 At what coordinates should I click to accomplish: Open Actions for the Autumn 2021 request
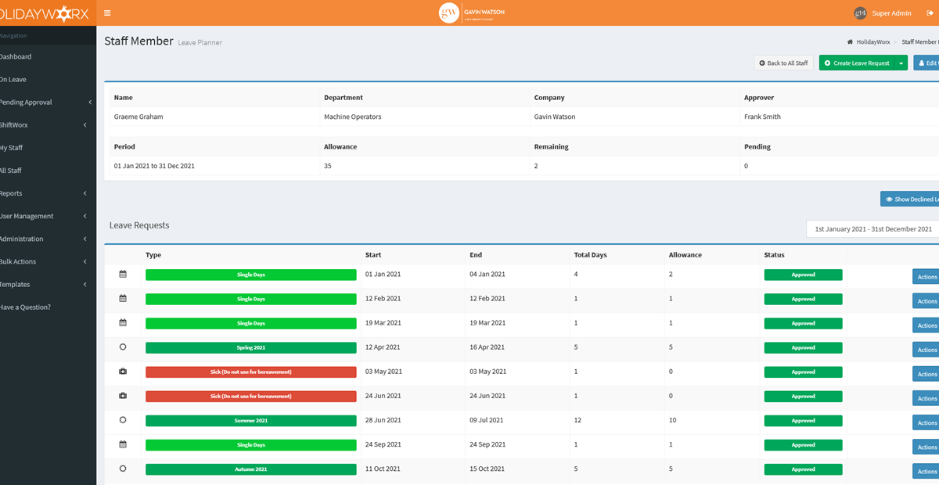926,471
